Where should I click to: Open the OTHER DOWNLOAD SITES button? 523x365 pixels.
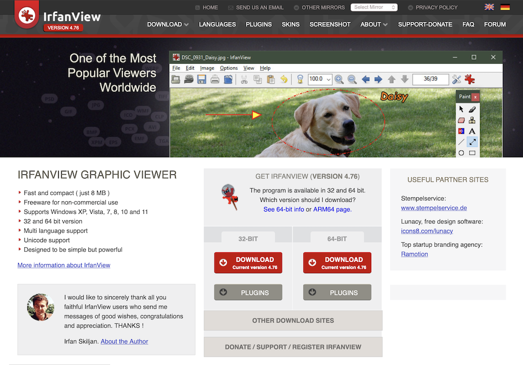293,320
